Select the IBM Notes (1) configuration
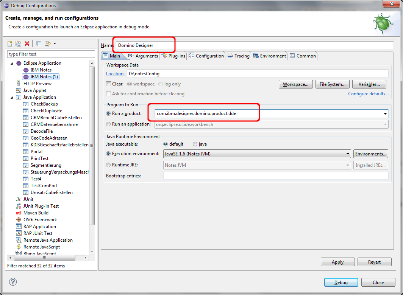The width and height of the screenshot is (403, 295). pyautogui.click(x=44, y=77)
